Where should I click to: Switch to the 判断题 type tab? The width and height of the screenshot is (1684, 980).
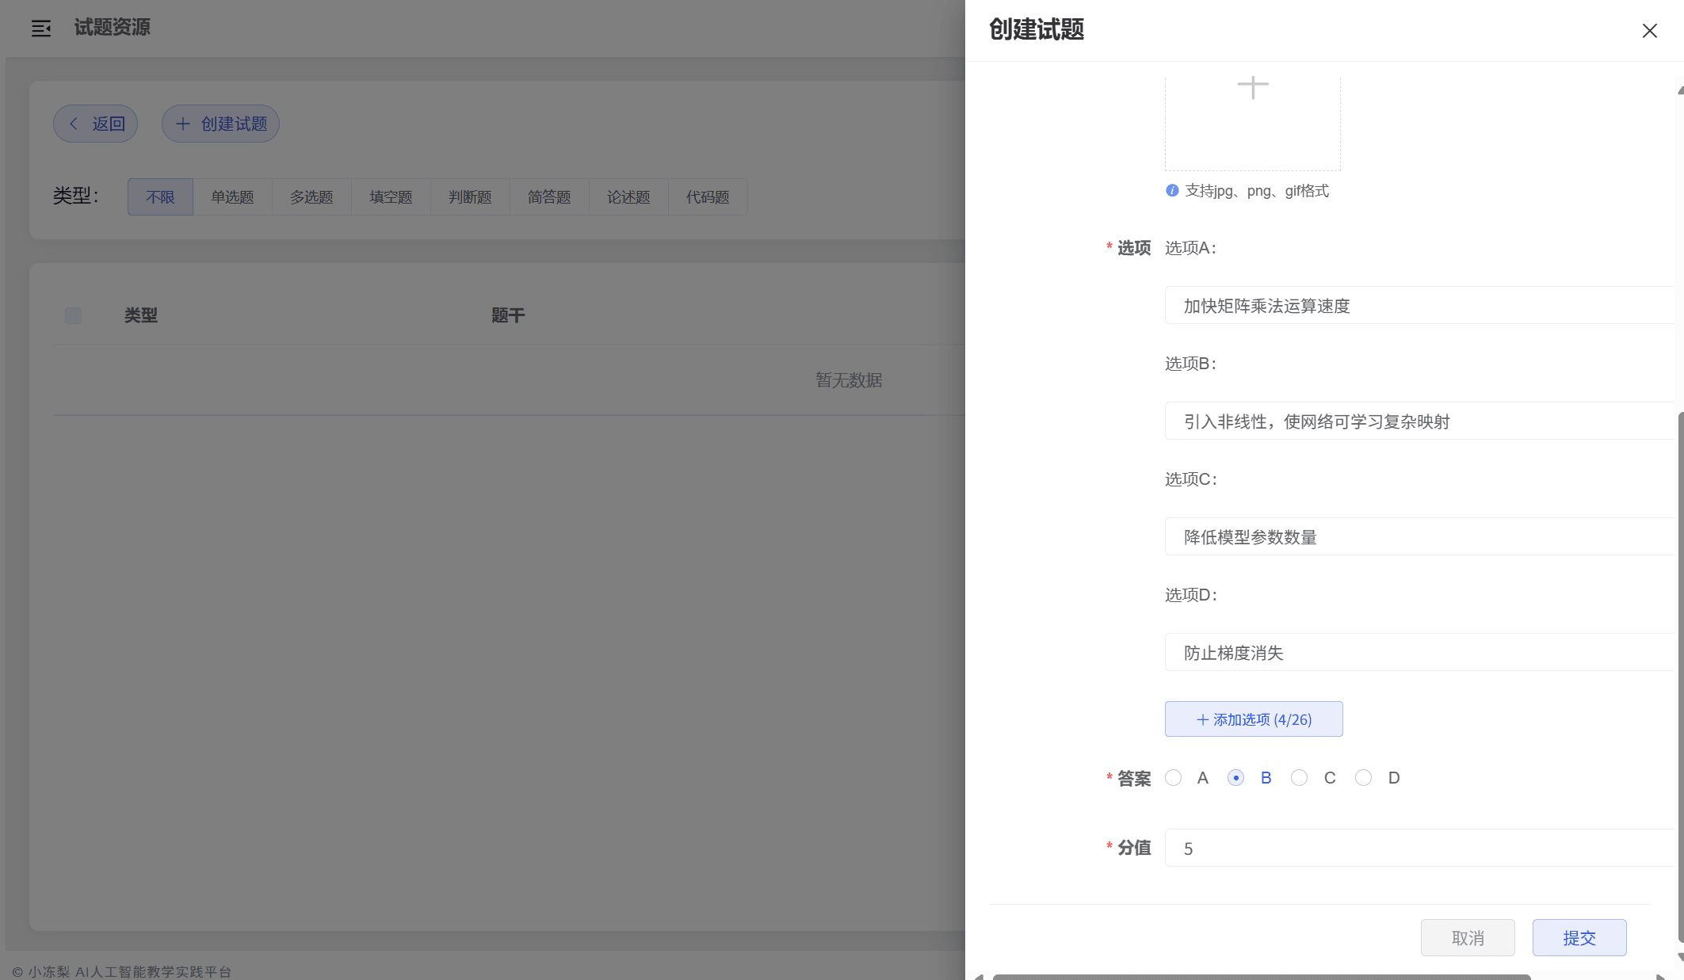pos(470,197)
